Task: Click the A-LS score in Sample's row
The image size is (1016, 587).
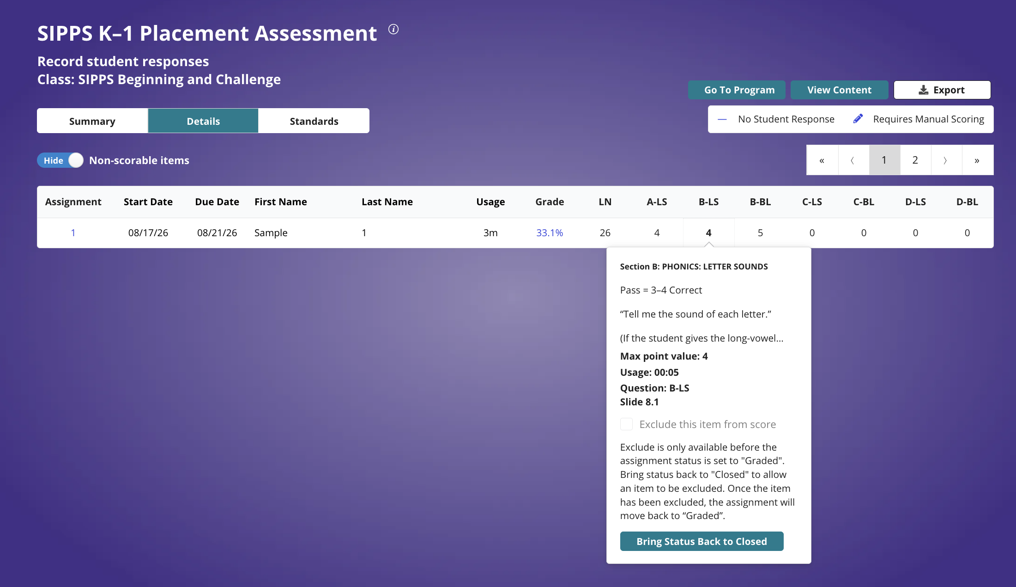Action: (x=657, y=233)
